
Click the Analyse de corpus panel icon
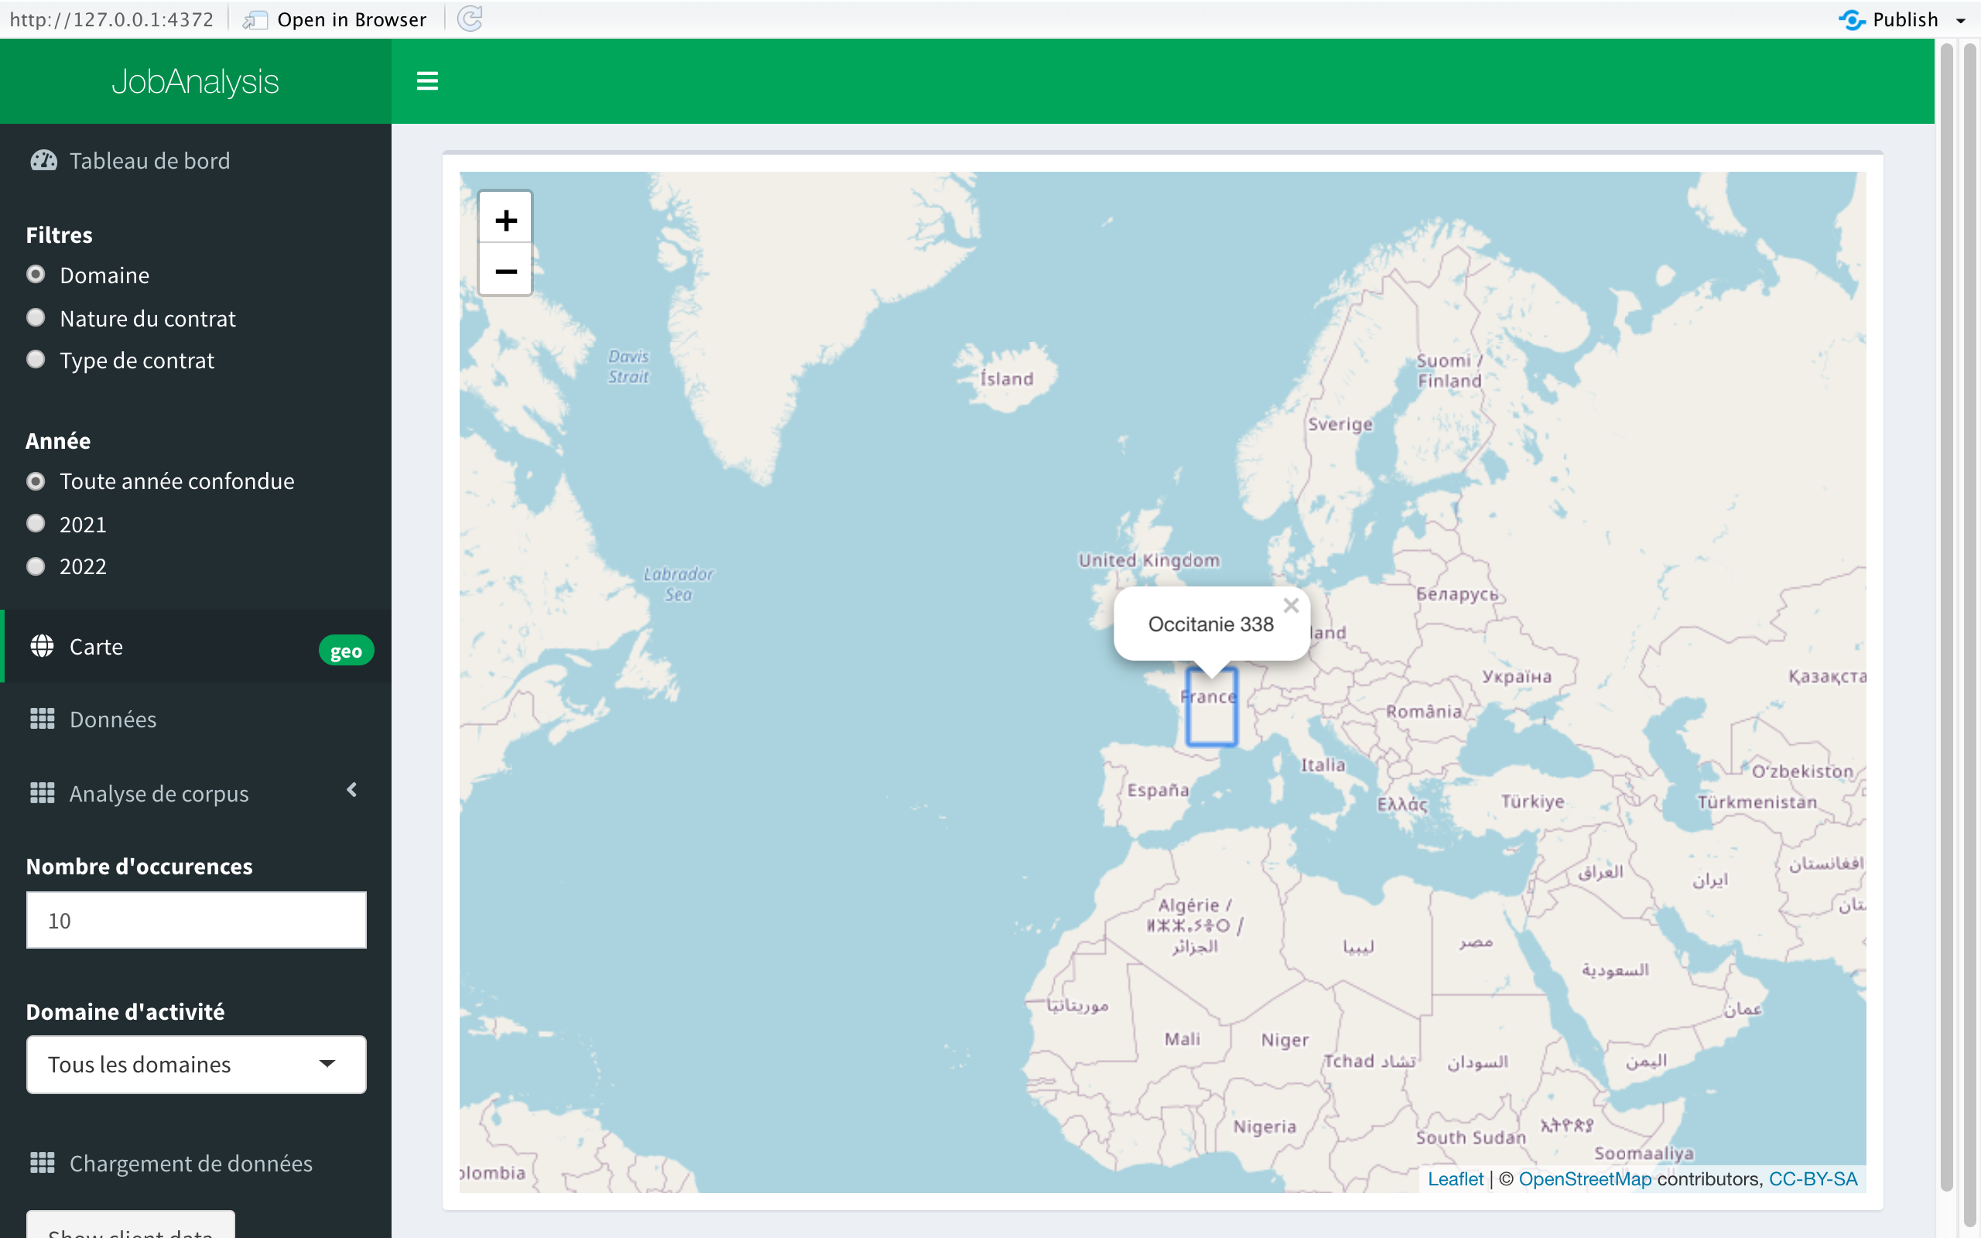pyautogui.click(x=43, y=792)
